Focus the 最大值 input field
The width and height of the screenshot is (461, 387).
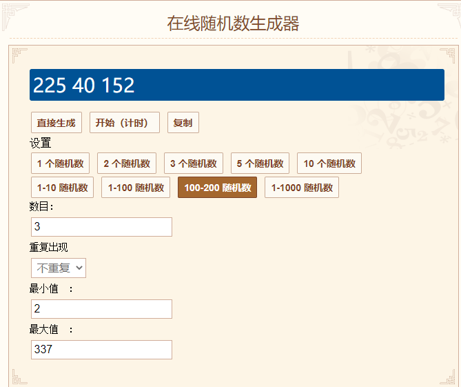[101, 350]
